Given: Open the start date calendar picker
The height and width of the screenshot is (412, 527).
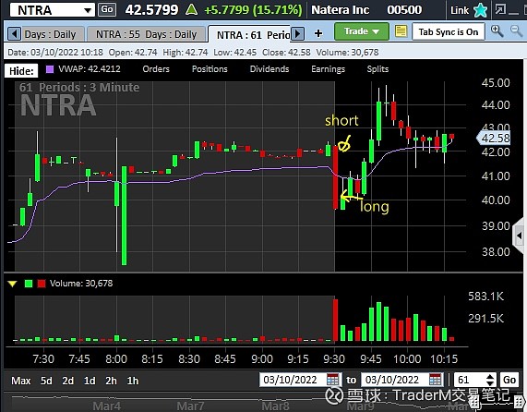Looking at the screenshot, I should click(x=333, y=380).
